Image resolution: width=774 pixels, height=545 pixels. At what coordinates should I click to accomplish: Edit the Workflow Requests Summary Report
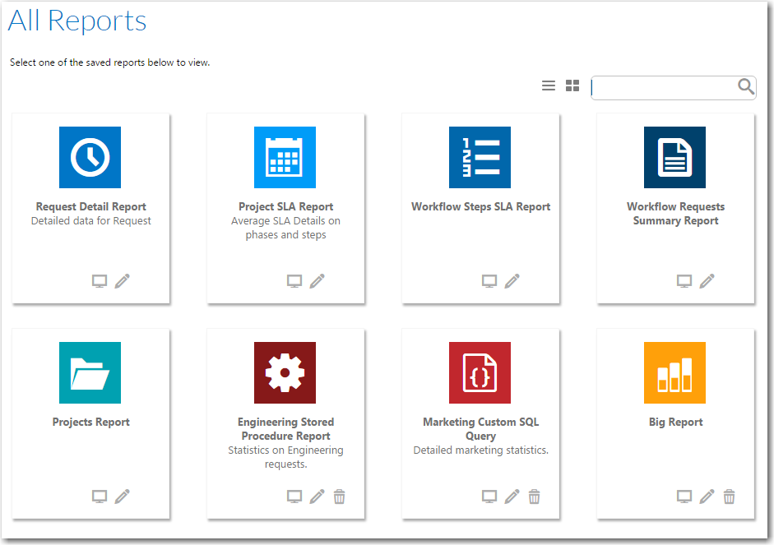coord(707,281)
